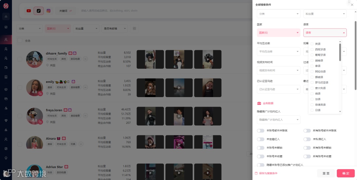The width and height of the screenshot is (357, 180).
Task: Click the briefcase icon beside 业务数据
Action: coord(259,103)
